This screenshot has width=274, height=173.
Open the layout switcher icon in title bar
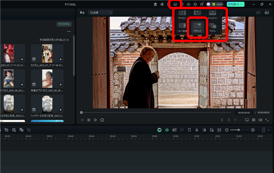(175, 5)
